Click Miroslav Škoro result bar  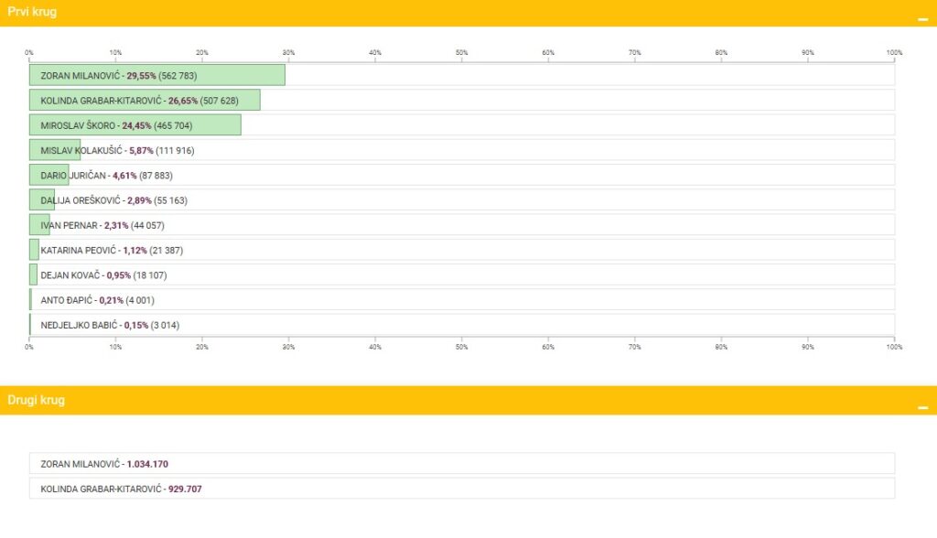click(135, 125)
